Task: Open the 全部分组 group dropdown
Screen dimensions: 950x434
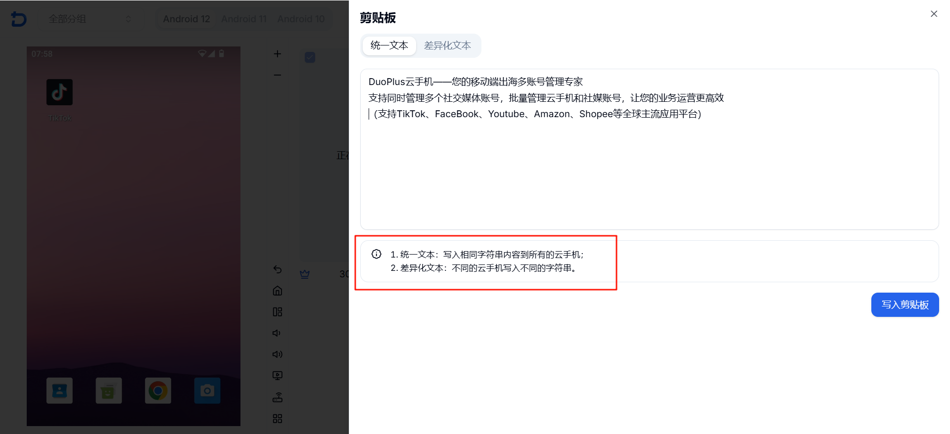Action: click(90, 19)
